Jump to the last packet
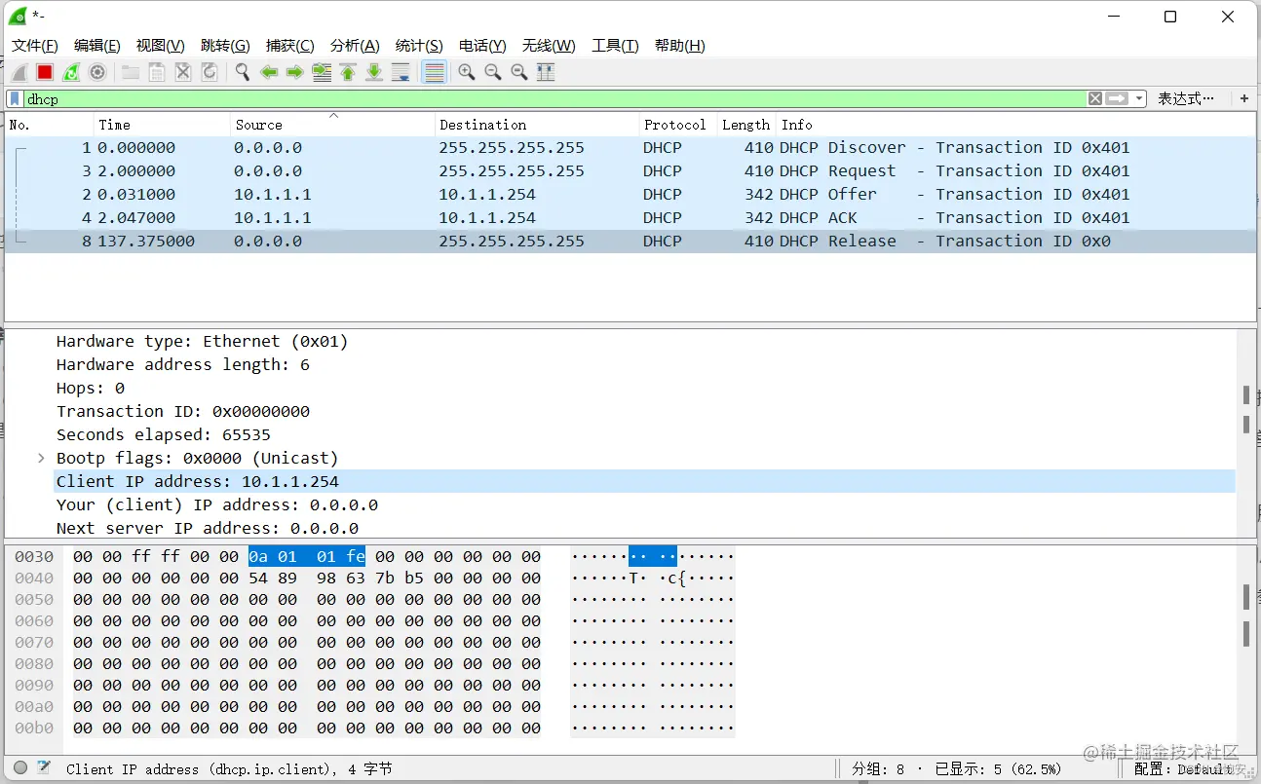Image resolution: width=1261 pixels, height=784 pixels. pos(374,72)
